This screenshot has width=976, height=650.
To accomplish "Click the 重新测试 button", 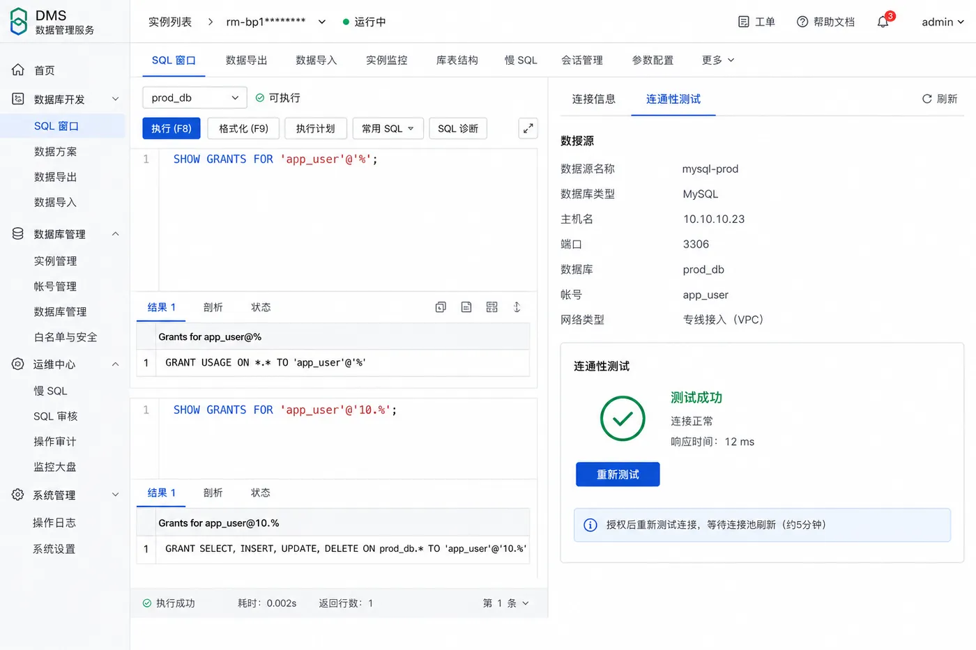I will point(618,474).
